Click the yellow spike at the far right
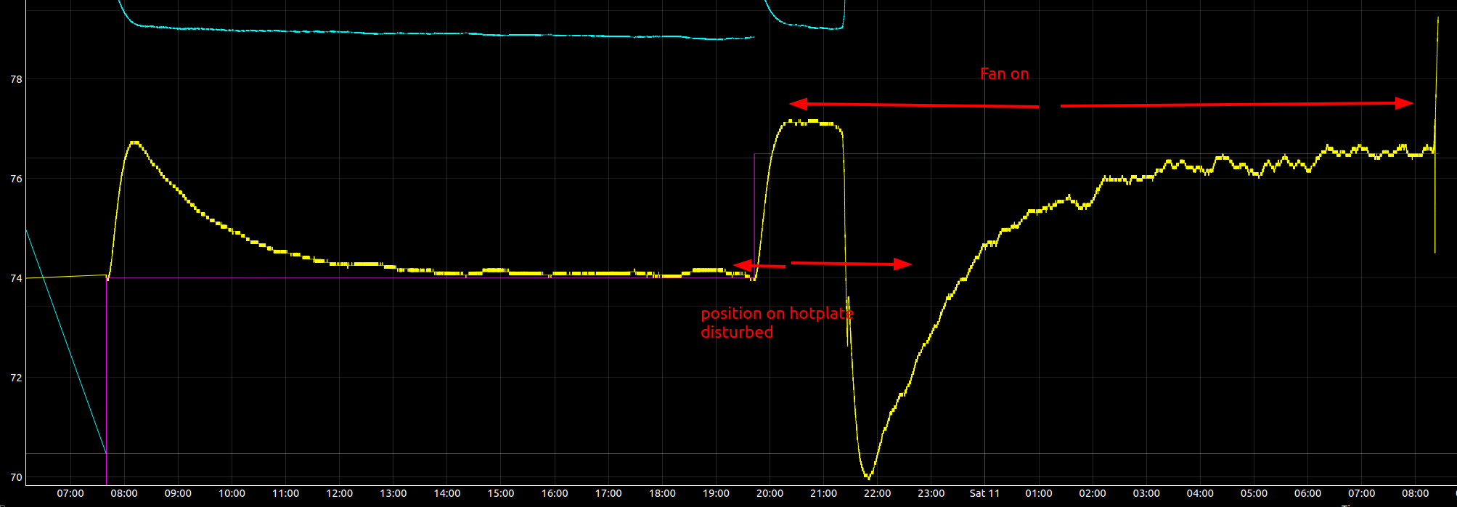The image size is (1457, 507). pyautogui.click(x=1437, y=73)
